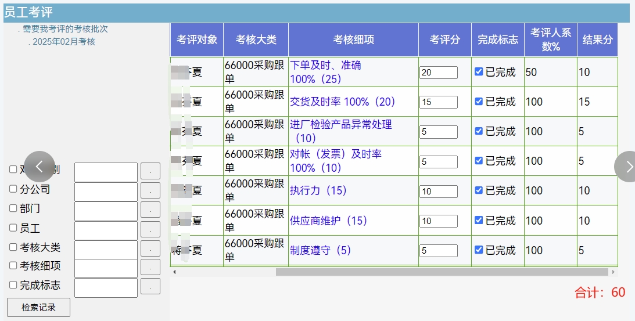635x321 pixels.
Task: Click the right carousel arrow
Action: 628,167
